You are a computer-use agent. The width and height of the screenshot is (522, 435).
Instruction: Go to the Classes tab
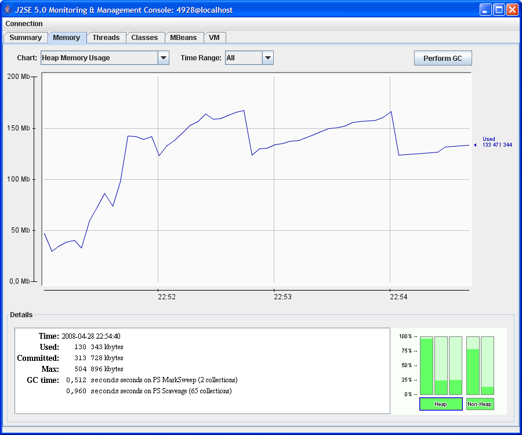click(144, 38)
